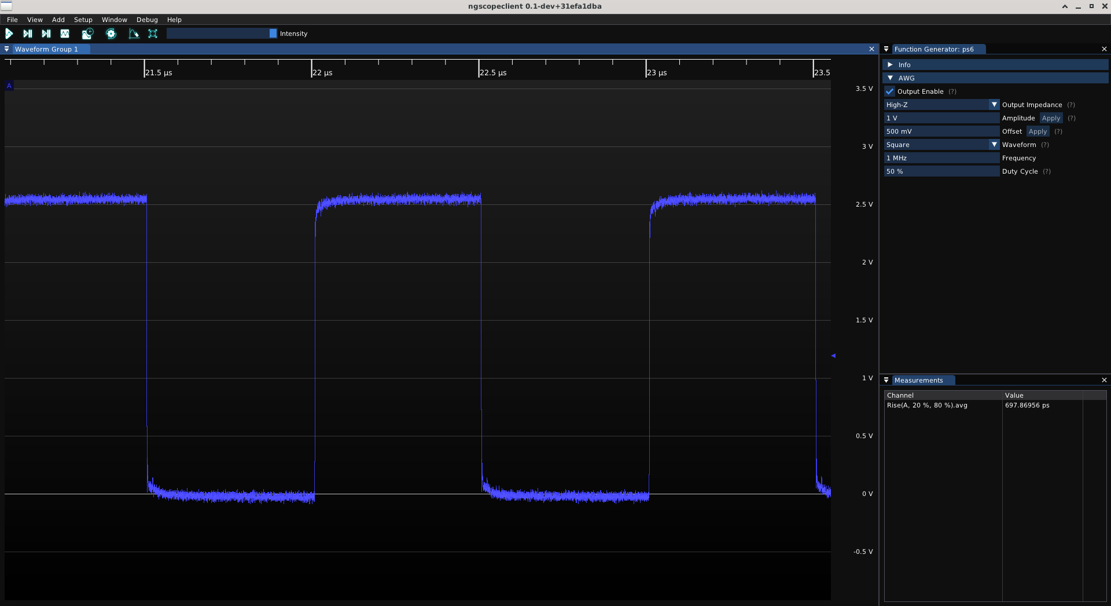1111x606 pixels.
Task: Expand the Info section
Action: click(x=995, y=65)
